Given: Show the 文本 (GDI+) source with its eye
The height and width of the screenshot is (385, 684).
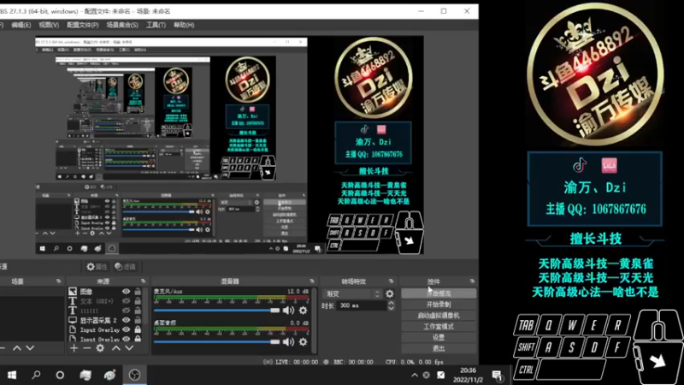Looking at the screenshot, I should point(126,301).
